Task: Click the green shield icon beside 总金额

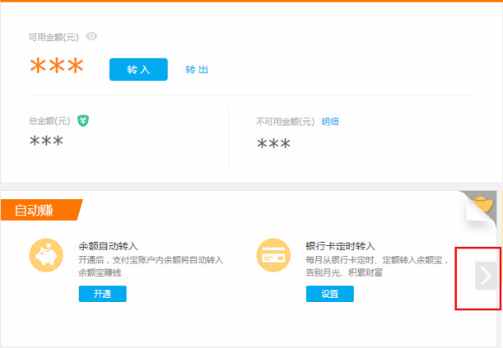Action: click(83, 120)
